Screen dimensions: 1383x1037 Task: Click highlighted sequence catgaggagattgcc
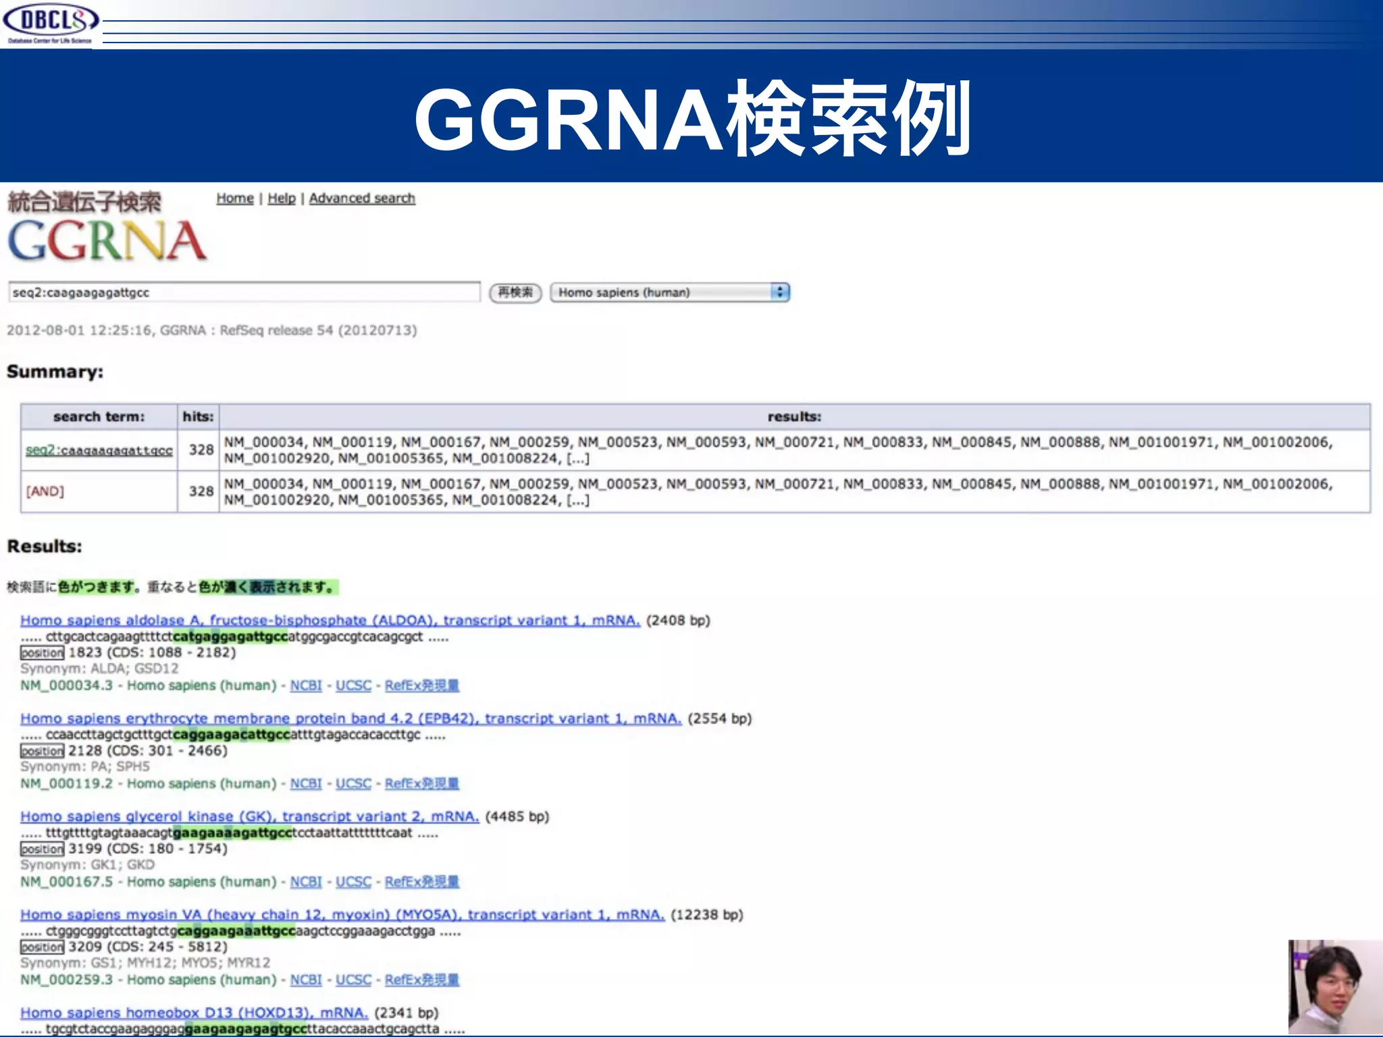pos(230,637)
